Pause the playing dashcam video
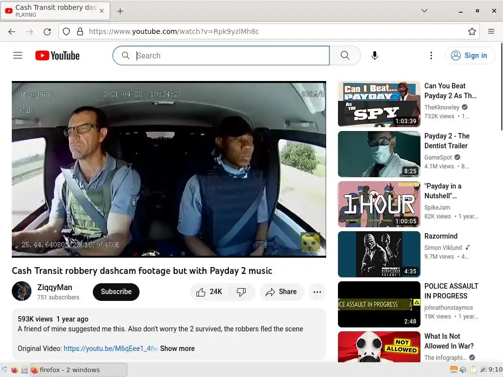The height and width of the screenshot is (377, 503). (x=169, y=169)
